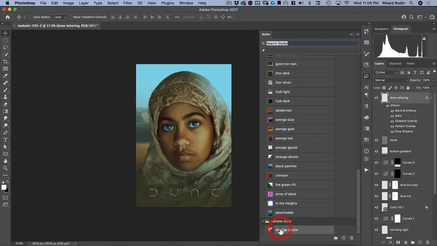The height and width of the screenshot is (246, 437).
Task: Select the Lasso tool
Action: pyautogui.click(x=5, y=47)
